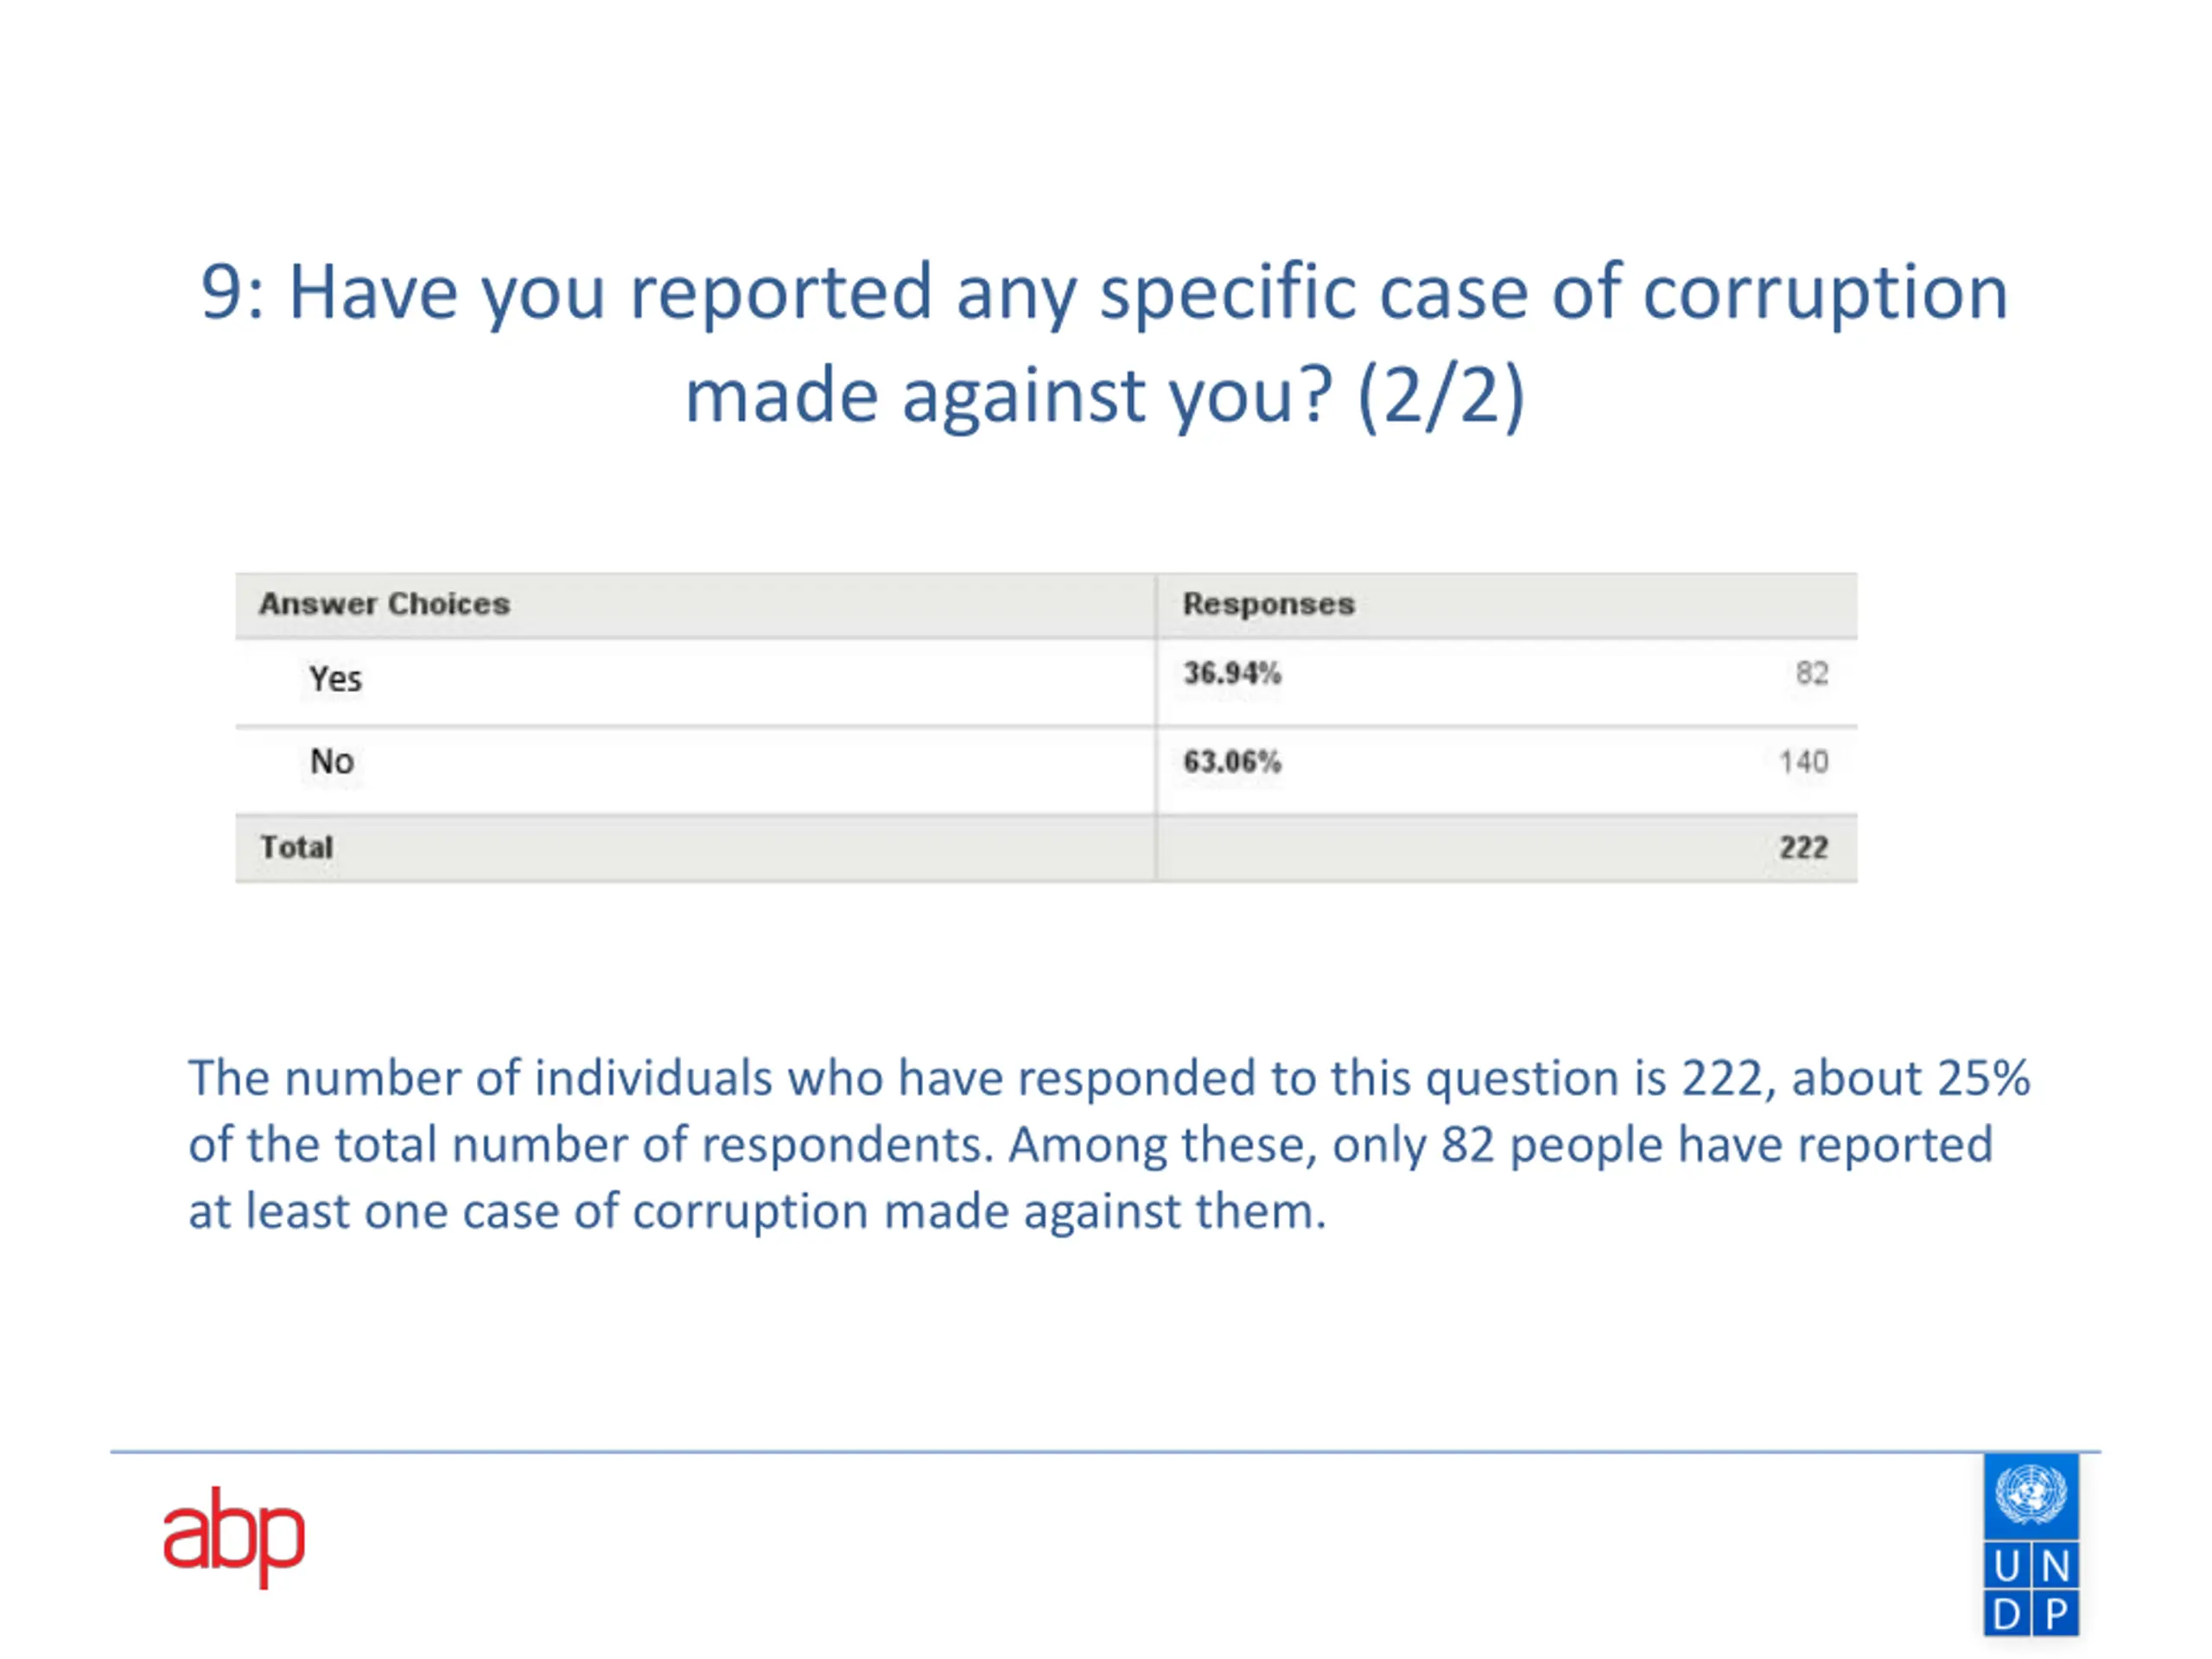This screenshot has width=2212, height=1659.
Task: Click the 63.06% response value
Action: tap(1232, 762)
